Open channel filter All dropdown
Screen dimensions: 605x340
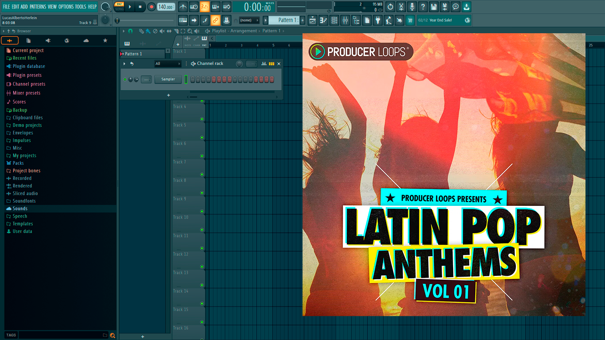168,64
